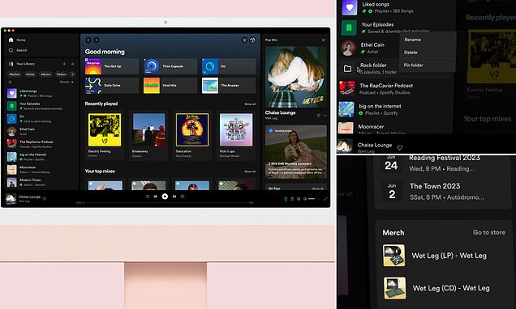The image size is (516, 309).
Task: Open the Recents sort dropdown in library
Action: click(67, 82)
